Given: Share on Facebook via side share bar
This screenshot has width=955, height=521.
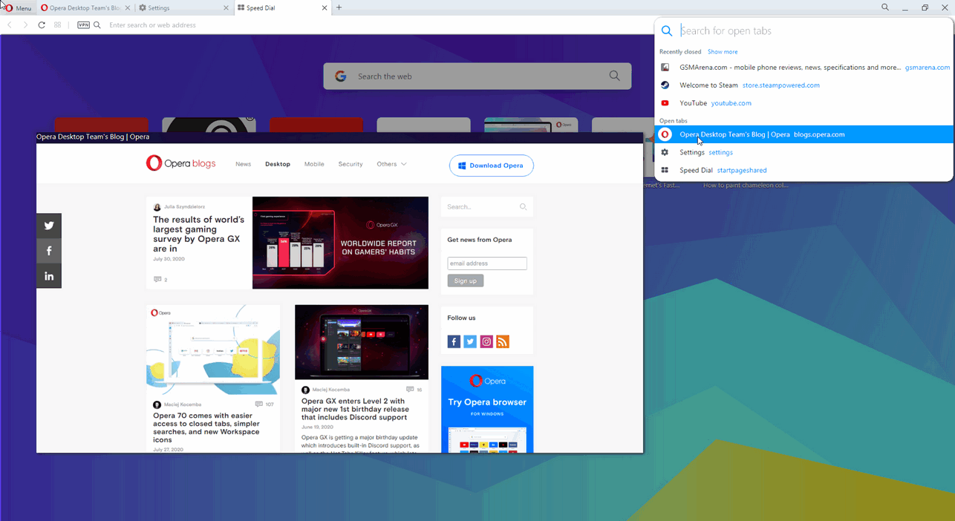Looking at the screenshot, I should pyautogui.click(x=49, y=251).
